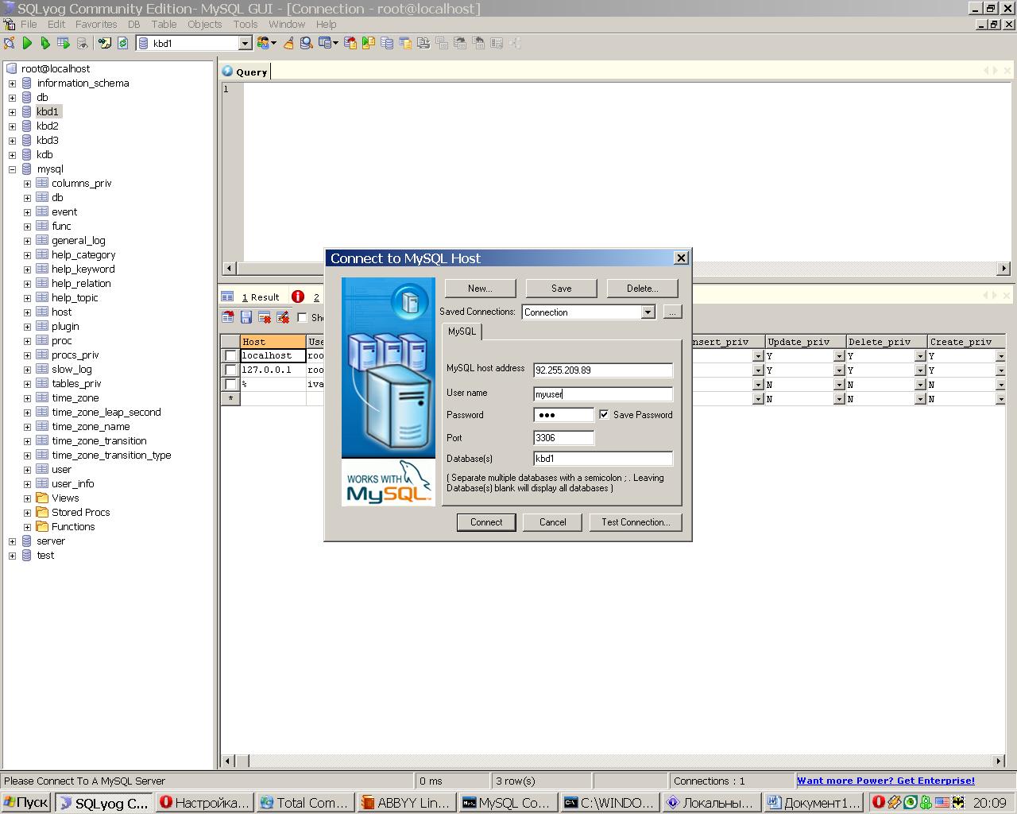Image resolution: width=1017 pixels, height=814 pixels.
Task: Select the 1 Result tab
Action: point(261,297)
